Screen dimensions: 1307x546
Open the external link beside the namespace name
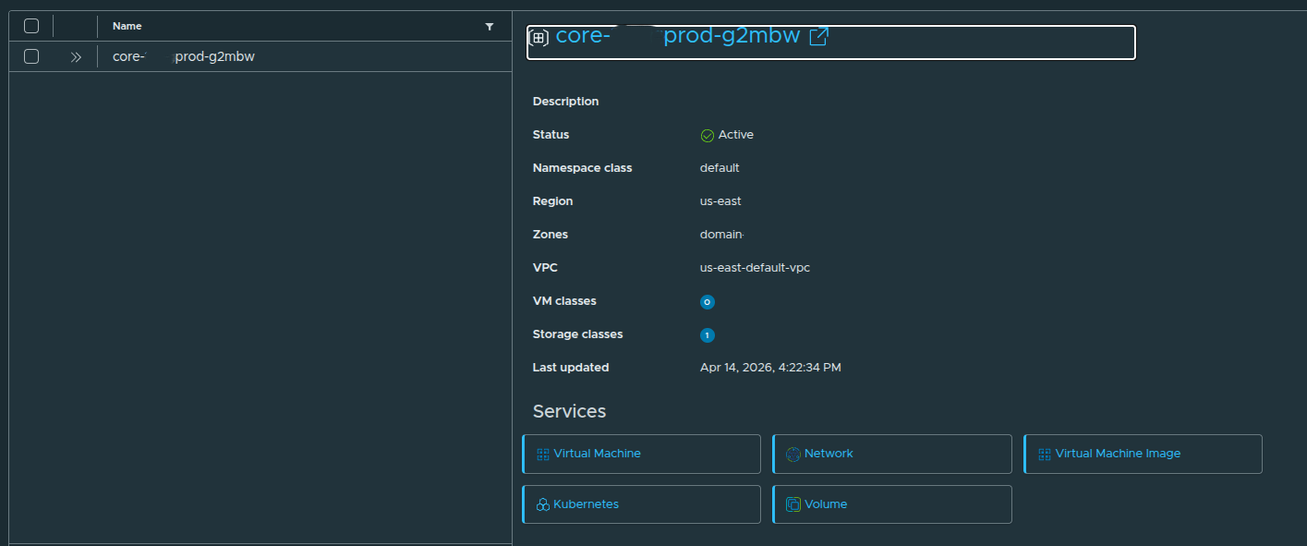pyautogui.click(x=818, y=36)
